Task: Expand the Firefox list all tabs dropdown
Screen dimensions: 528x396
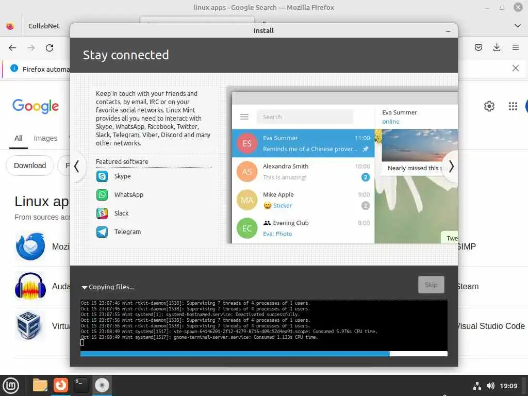Action: pos(518,26)
